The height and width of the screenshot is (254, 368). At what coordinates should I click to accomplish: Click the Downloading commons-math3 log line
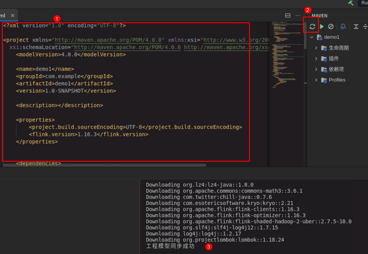224,191
